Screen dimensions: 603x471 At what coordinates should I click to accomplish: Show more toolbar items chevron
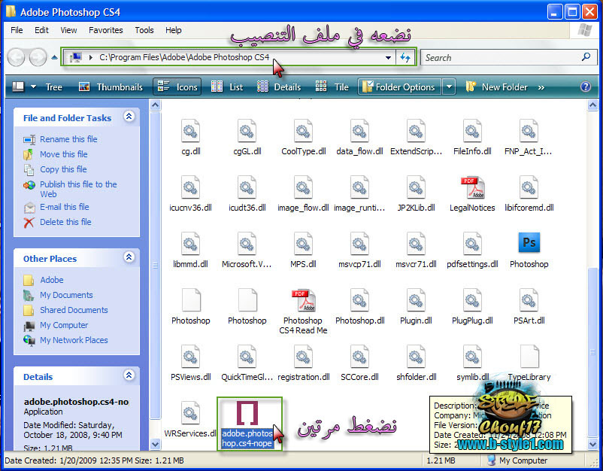click(x=541, y=87)
